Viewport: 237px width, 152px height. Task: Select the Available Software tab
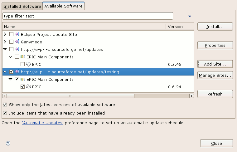(64, 6)
